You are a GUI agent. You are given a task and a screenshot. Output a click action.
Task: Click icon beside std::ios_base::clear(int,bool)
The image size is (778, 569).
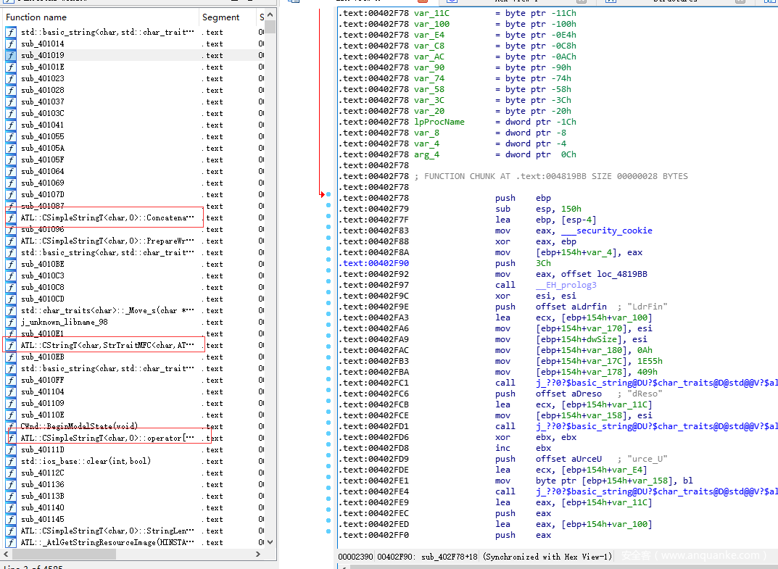pos(11,461)
